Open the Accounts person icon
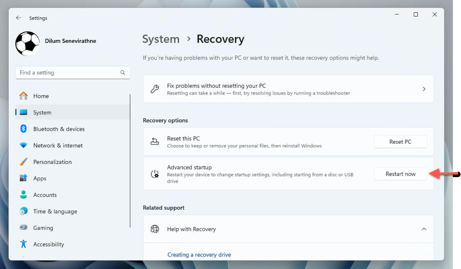The width and height of the screenshot is (461, 269). 23,195
